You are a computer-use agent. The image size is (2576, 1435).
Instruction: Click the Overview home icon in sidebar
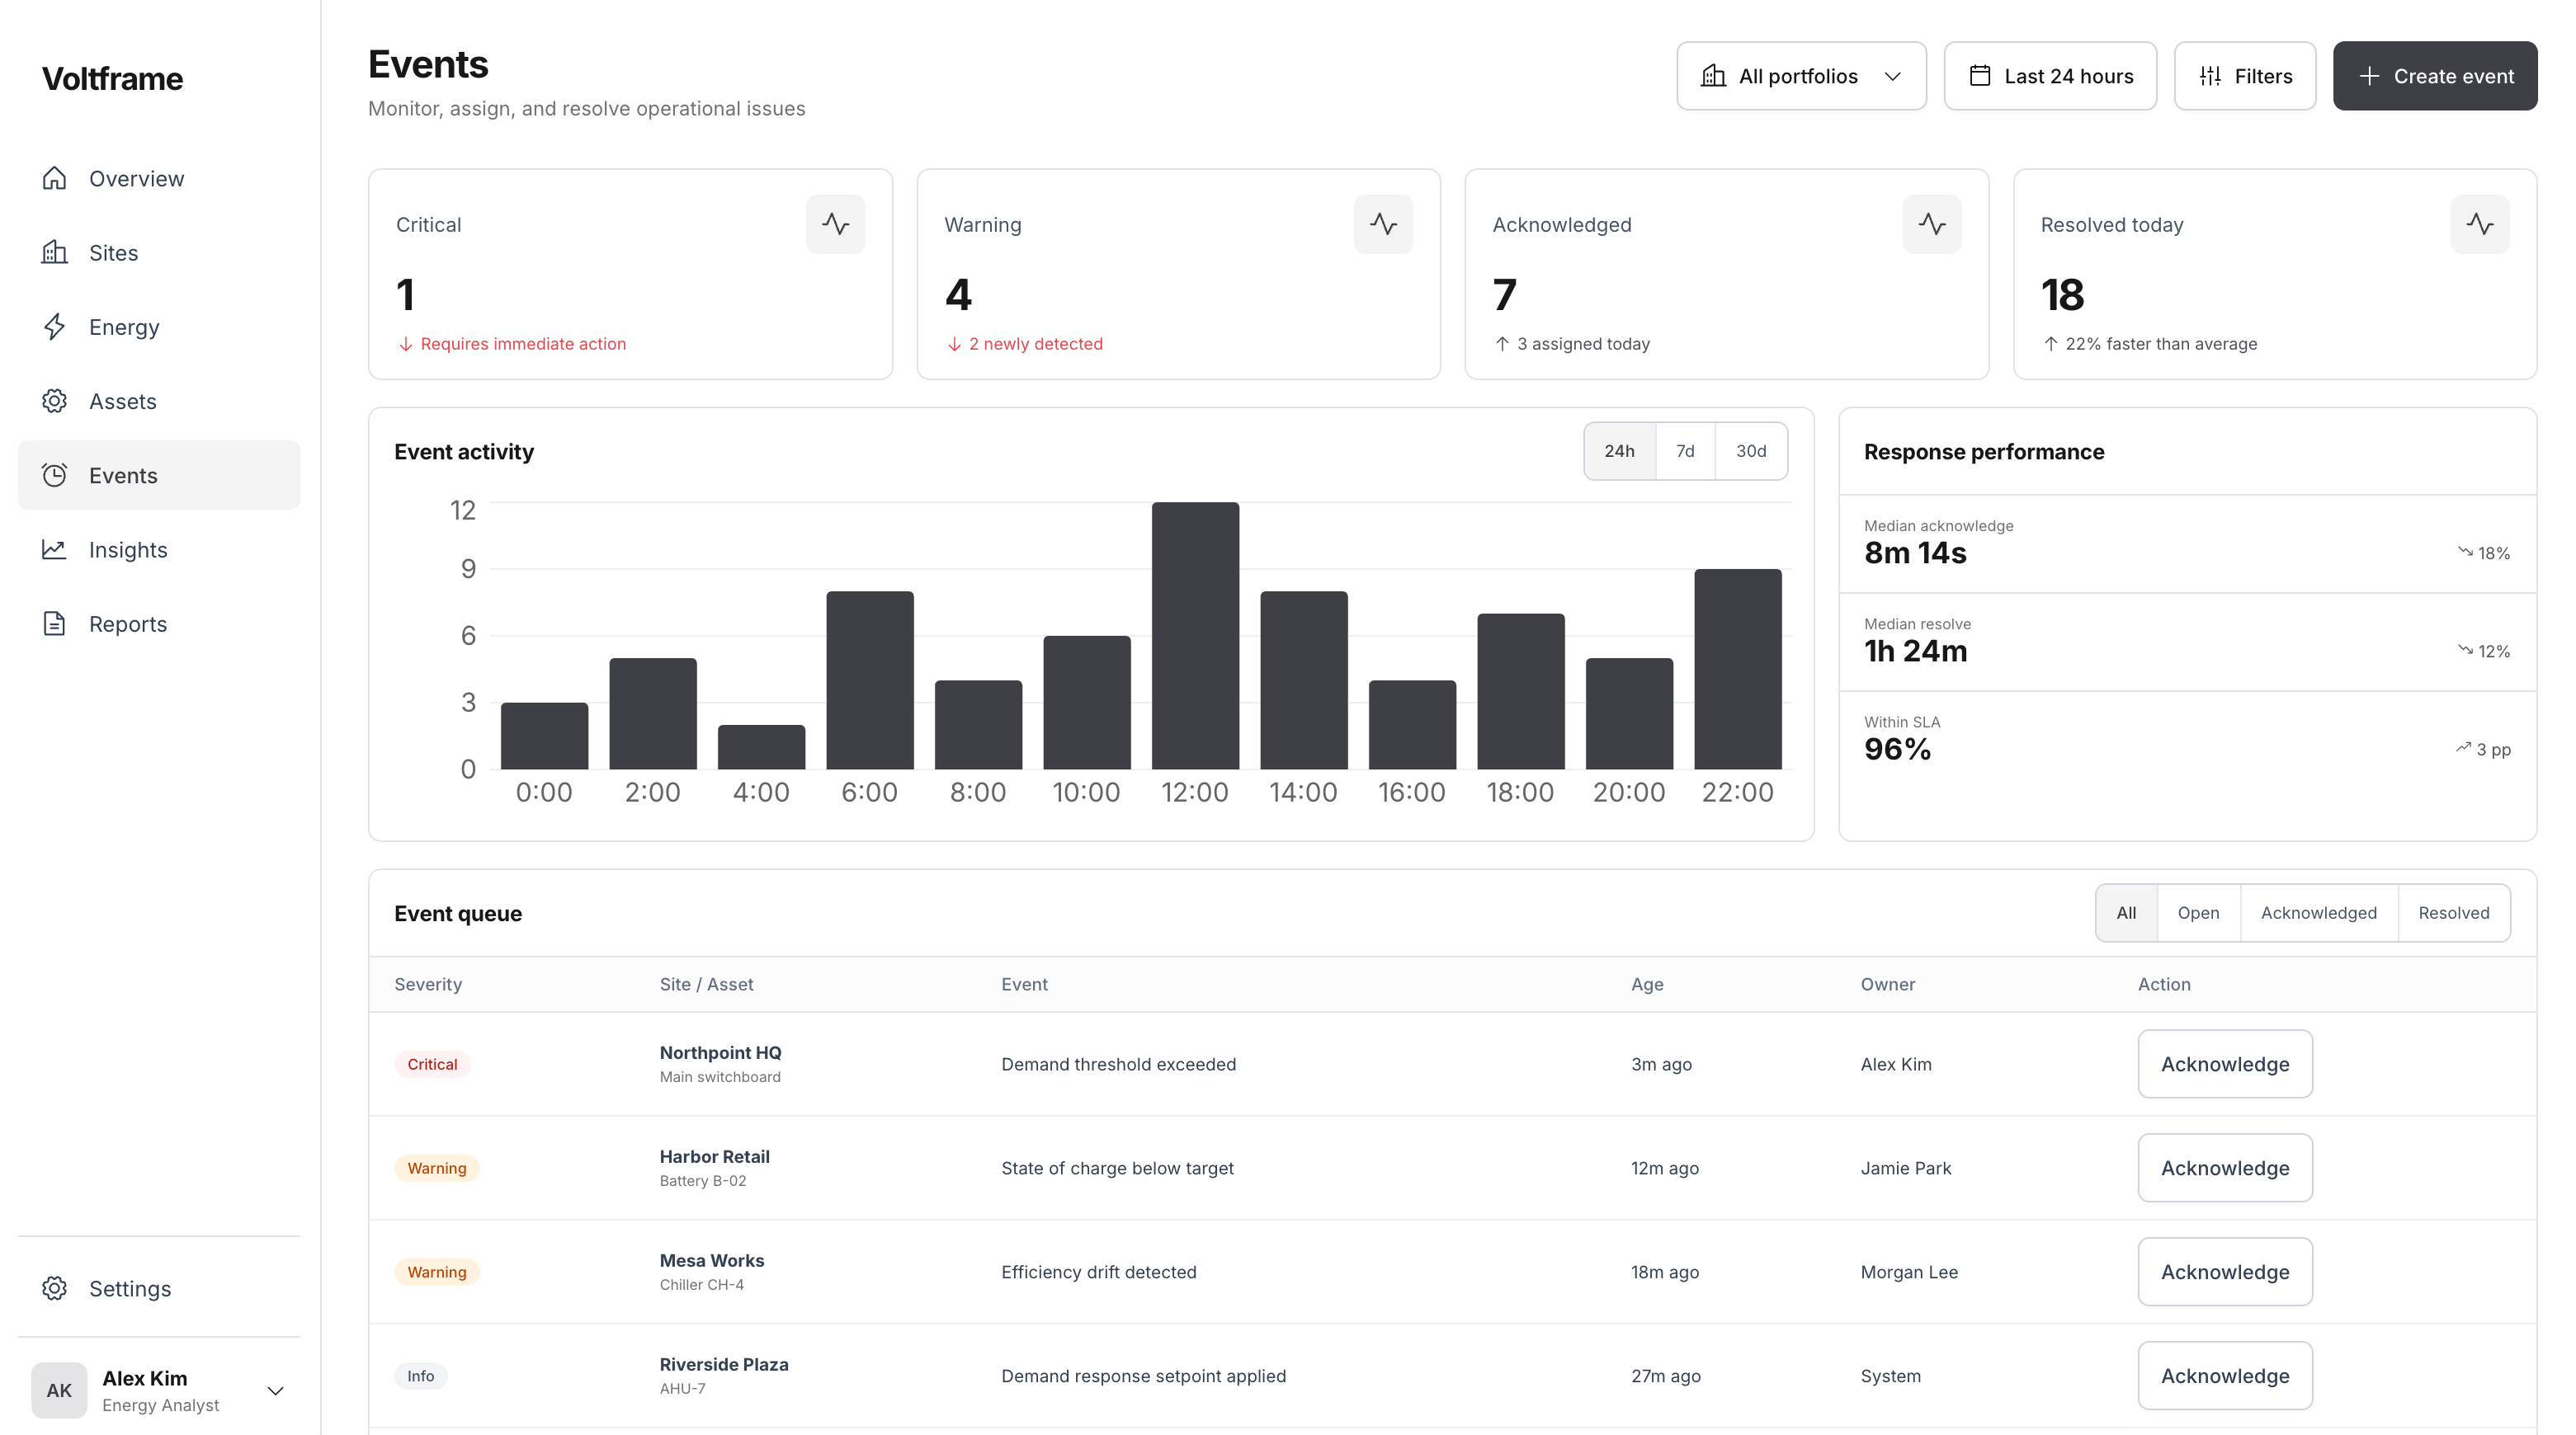click(x=54, y=178)
